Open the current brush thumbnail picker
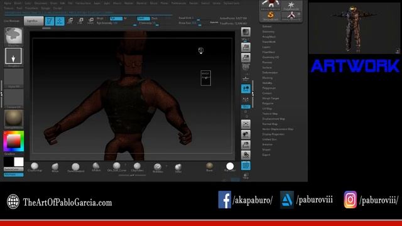This screenshot has height=226, width=402. click(x=14, y=37)
